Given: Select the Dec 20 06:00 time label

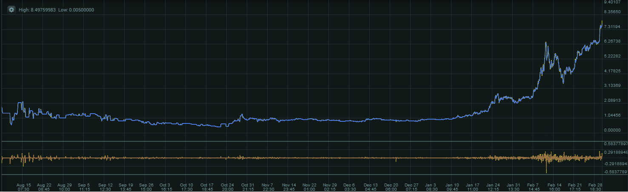Looking at the screenshot, I should (x=391, y=187).
